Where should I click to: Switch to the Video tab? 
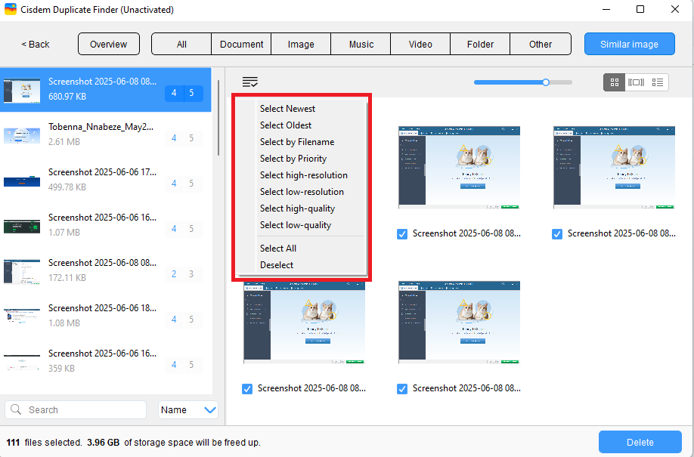click(x=420, y=44)
